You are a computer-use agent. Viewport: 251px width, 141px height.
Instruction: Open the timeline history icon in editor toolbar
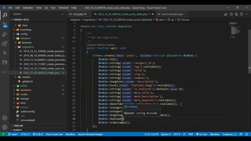[x=231, y=14]
